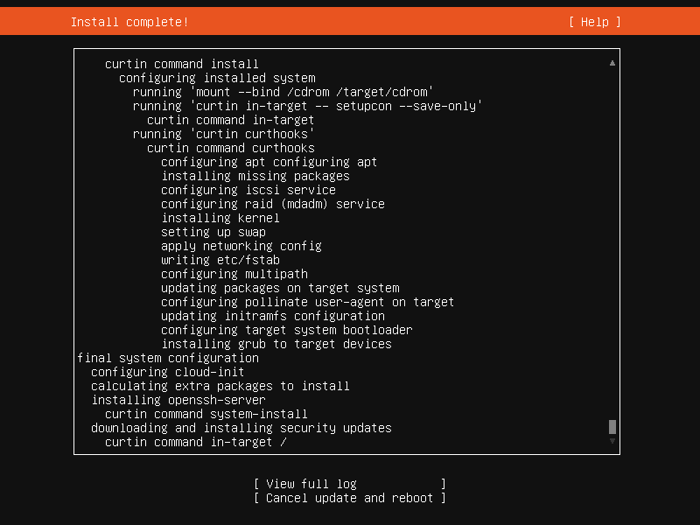Select 'writing etc/fstab' log line

tap(220, 260)
